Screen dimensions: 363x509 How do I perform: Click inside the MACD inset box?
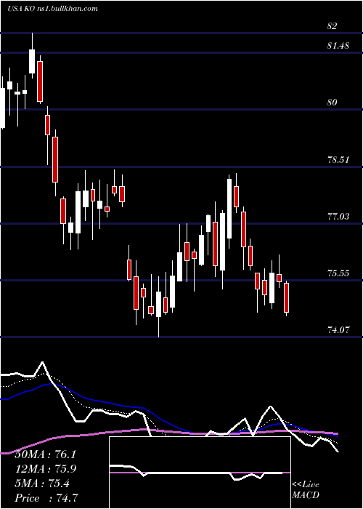(x=200, y=473)
